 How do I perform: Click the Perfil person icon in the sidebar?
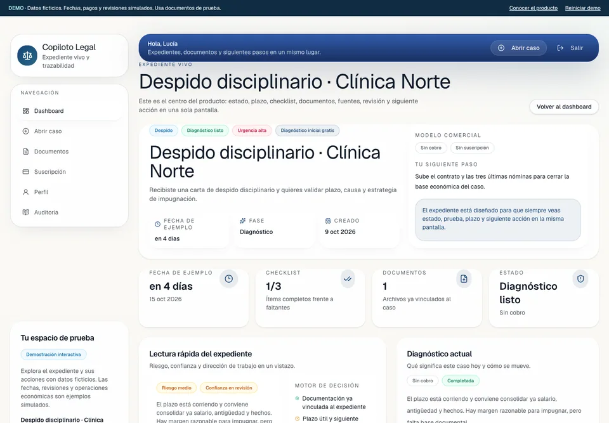tap(25, 192)
